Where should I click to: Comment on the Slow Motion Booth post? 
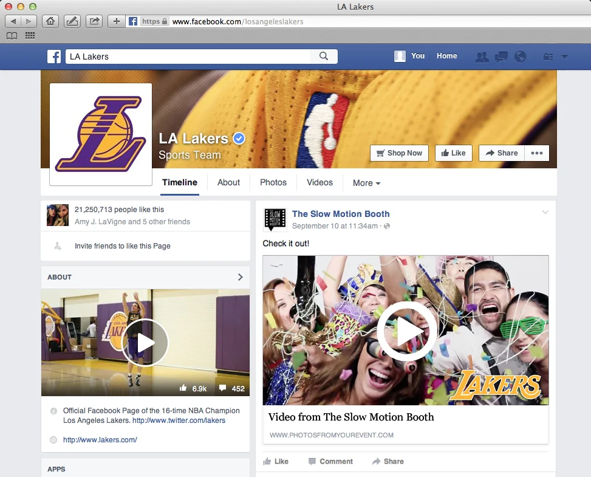(x=330, y=462)
